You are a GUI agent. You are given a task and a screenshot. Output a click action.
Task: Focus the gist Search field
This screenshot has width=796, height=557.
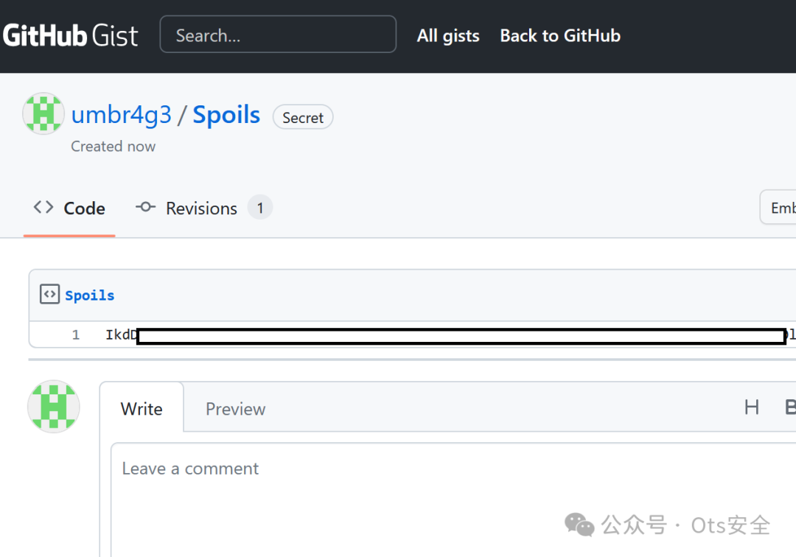point(278,34)
